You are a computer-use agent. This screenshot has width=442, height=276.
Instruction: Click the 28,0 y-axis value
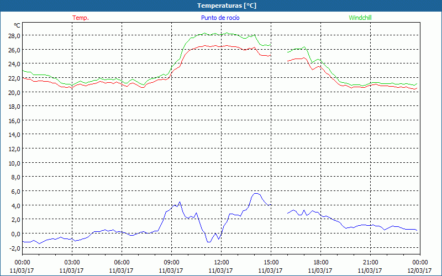(15, 36)
